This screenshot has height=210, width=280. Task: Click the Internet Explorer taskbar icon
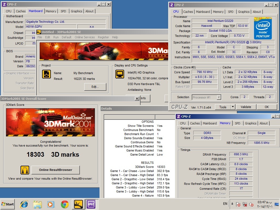[24, 204]
